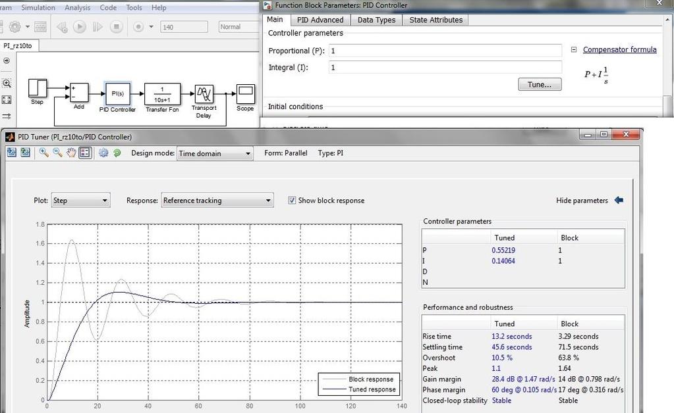
Task: Click the Step Back simulation icon
Action: tap(62, 27)
